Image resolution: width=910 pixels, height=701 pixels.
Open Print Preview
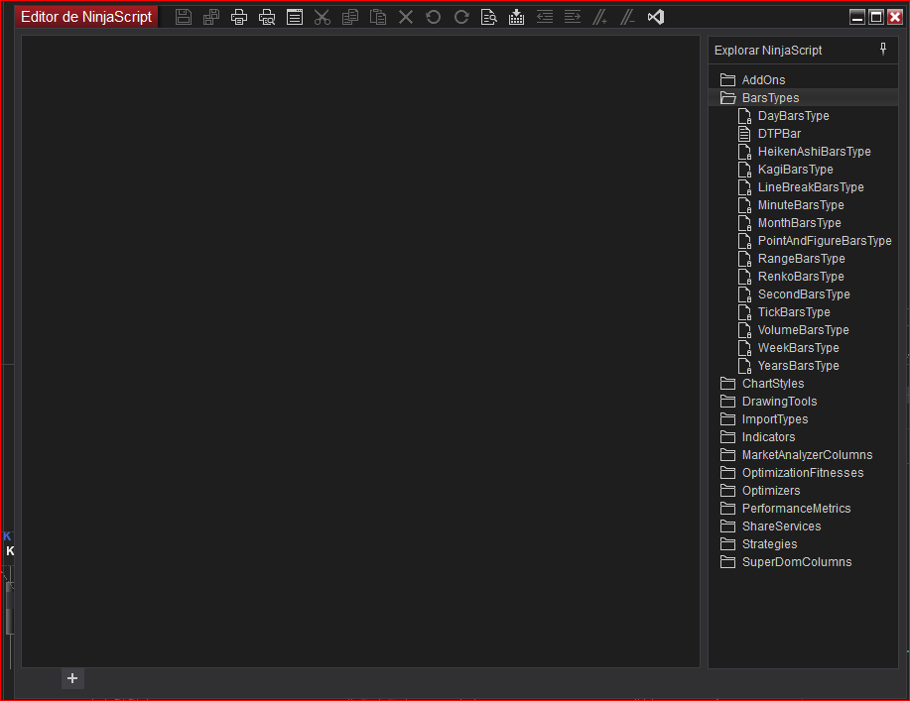(267, 17)
